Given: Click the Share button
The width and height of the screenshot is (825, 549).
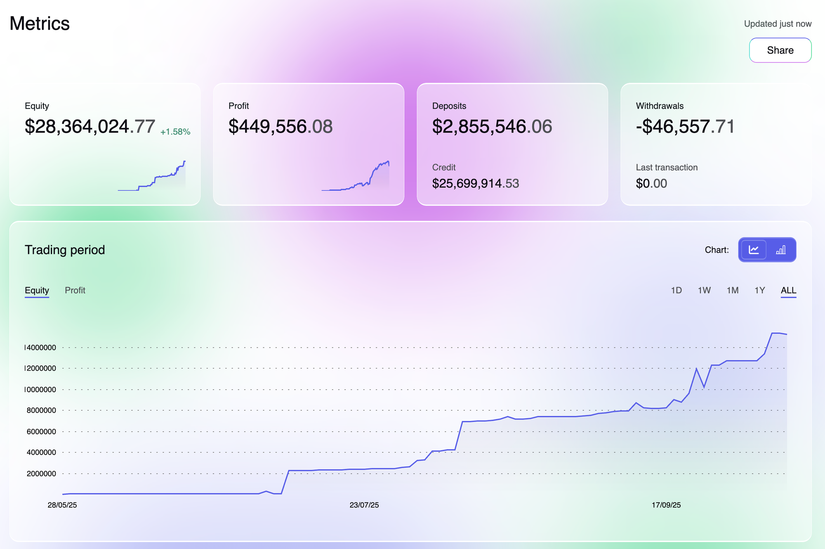Looking at the screenshot, I should [780, 50].
